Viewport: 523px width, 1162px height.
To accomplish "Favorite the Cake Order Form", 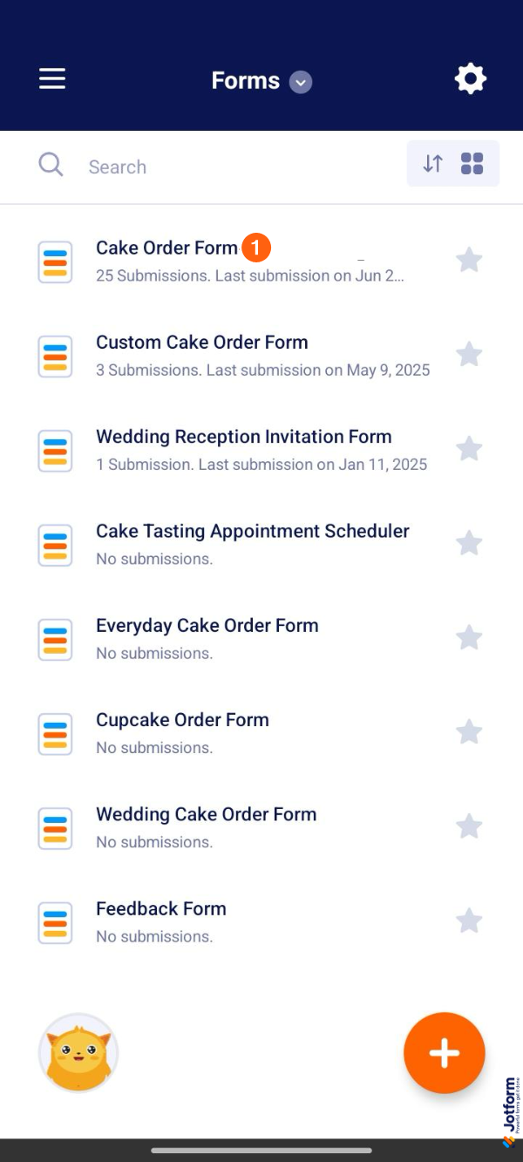I will [469, 260].
